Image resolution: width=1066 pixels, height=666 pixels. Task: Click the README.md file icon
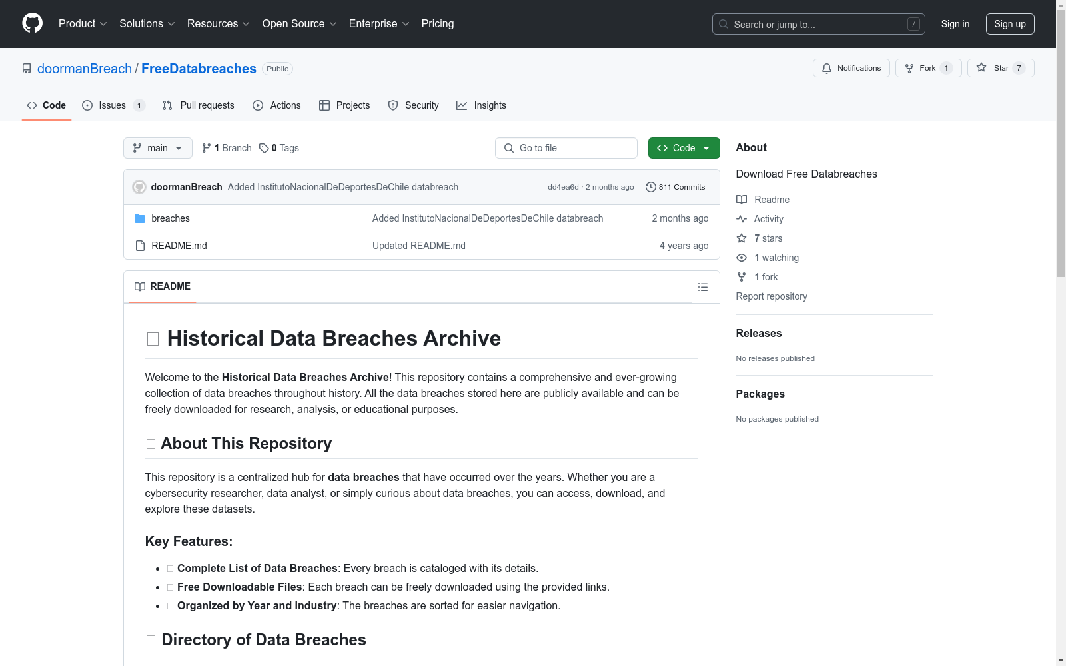(140, 246)
